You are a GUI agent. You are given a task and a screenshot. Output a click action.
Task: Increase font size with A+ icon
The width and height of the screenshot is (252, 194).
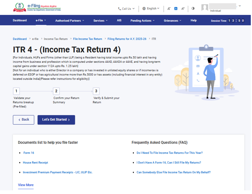[x=183, y=9]
